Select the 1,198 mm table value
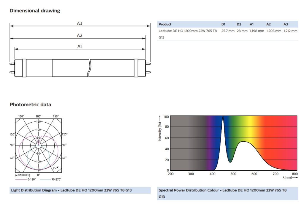The width and height of the screenshot is (304, 204). 257,31
